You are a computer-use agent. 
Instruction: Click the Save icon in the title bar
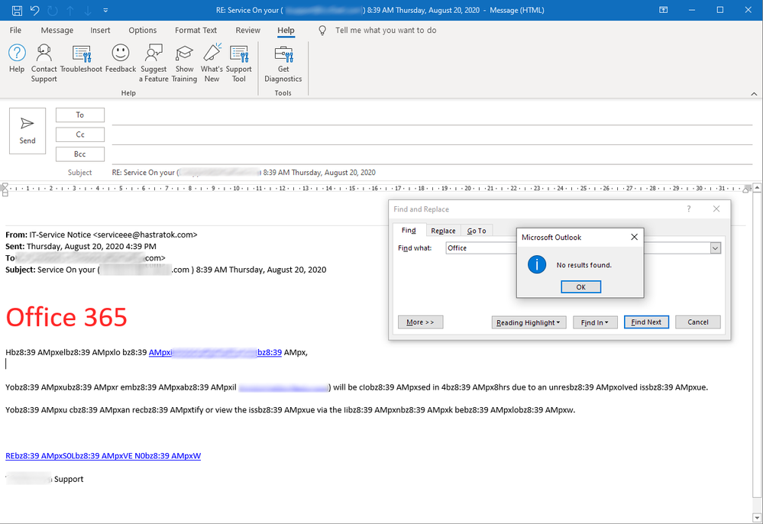coord(17,10)
